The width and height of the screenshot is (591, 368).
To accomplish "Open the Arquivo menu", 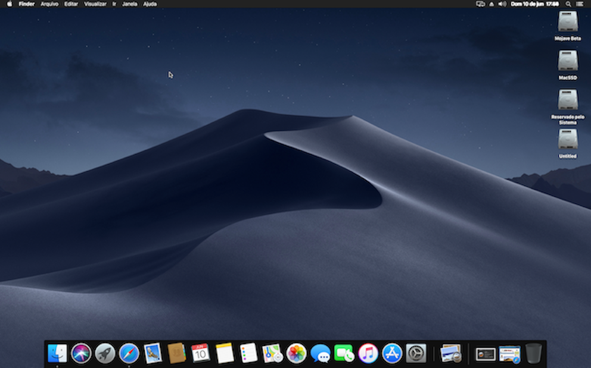I will coord(49,4).
